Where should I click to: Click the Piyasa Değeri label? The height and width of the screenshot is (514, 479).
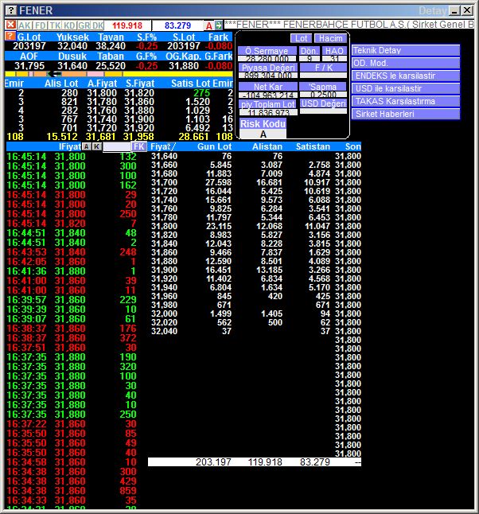pos(268,68)
